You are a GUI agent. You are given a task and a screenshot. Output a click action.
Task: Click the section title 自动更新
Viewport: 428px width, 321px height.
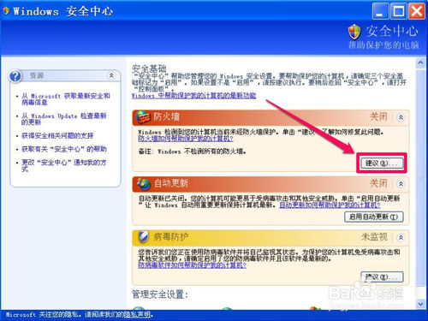[x=171, y=183]
